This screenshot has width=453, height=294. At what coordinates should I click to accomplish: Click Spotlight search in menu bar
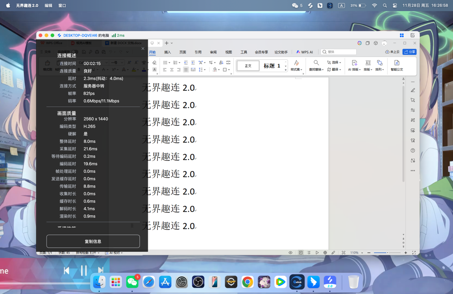(x=385, y=5)
